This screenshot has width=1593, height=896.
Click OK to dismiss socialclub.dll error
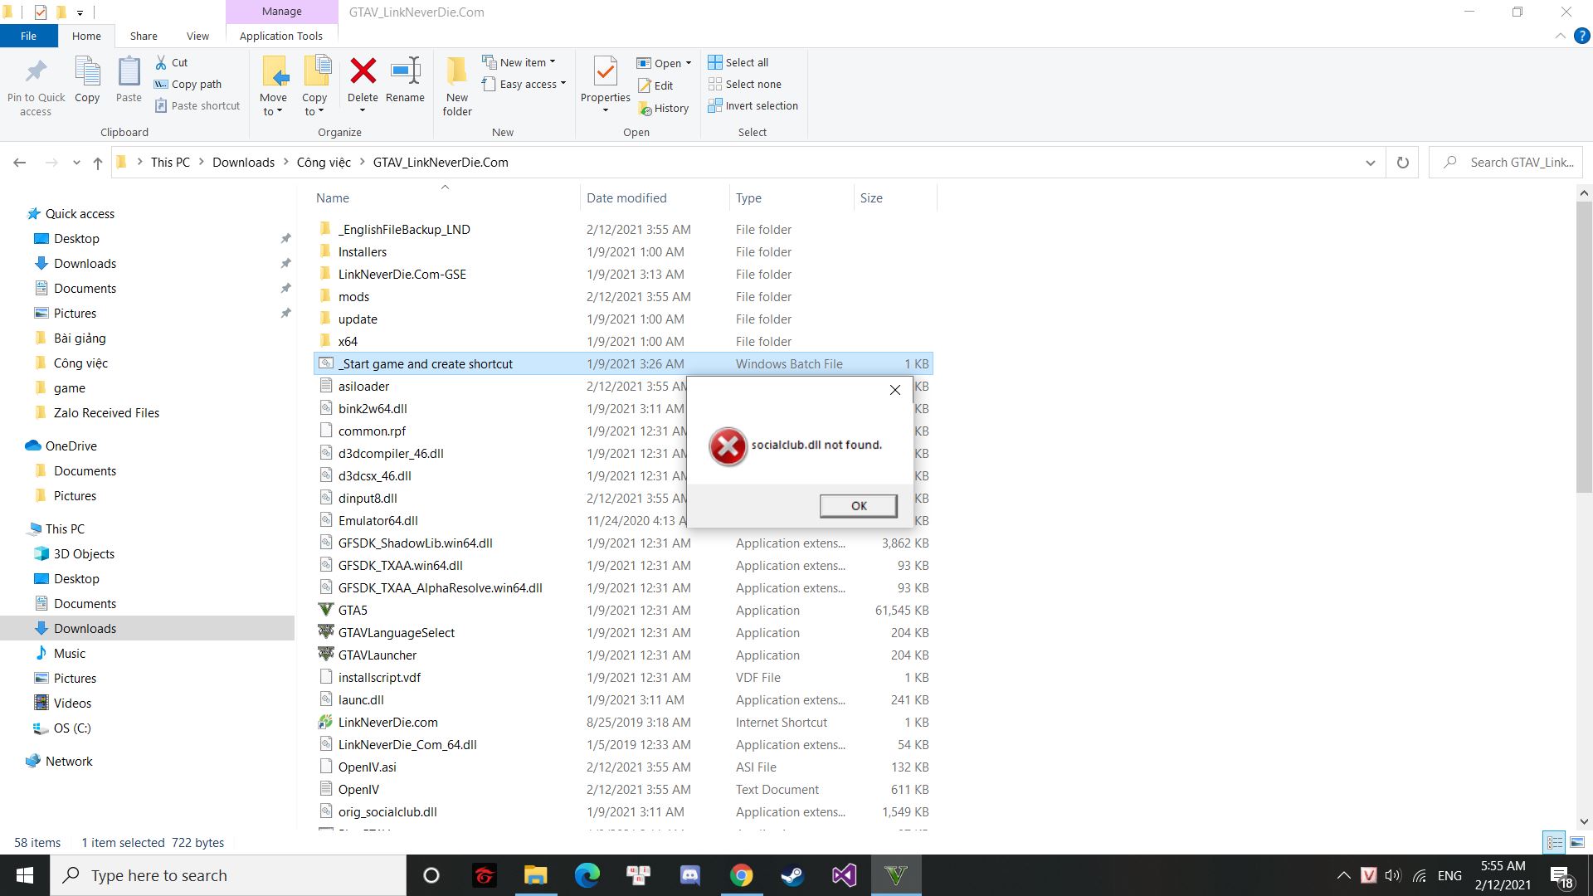(x=859, y=505)
